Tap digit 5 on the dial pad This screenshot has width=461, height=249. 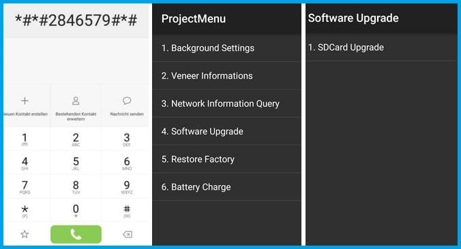76,163
